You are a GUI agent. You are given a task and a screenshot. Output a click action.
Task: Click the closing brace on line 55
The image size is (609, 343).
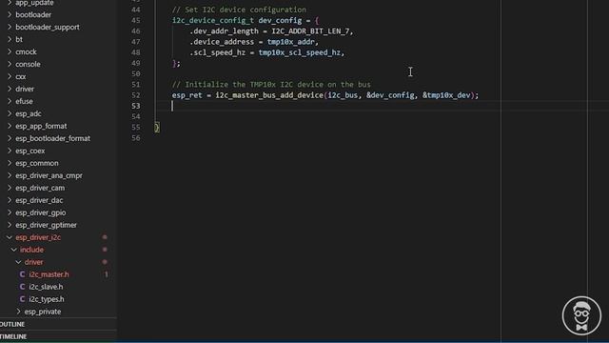(x=156, y=127)
